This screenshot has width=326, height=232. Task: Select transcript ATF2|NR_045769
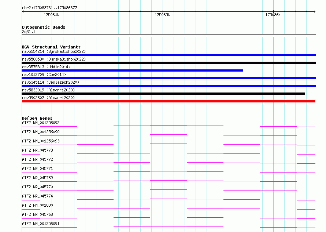[37, 178]
